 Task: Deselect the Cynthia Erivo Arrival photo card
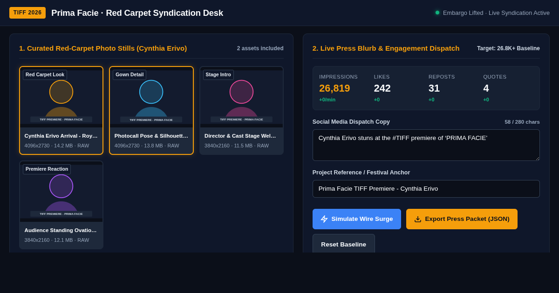[61, 110]
